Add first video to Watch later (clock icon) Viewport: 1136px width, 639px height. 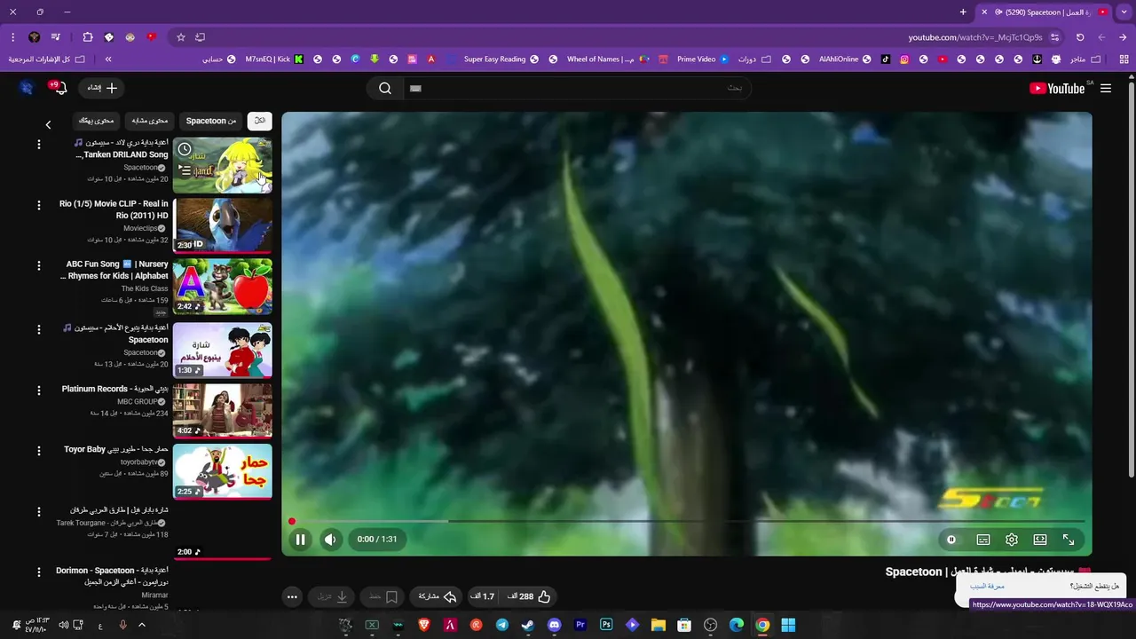coord(185,149)
